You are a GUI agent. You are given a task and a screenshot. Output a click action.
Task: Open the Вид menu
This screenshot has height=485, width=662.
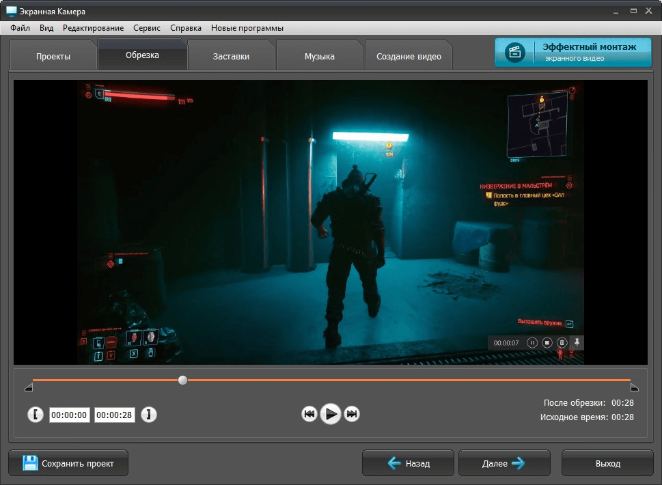pos(46,28)
